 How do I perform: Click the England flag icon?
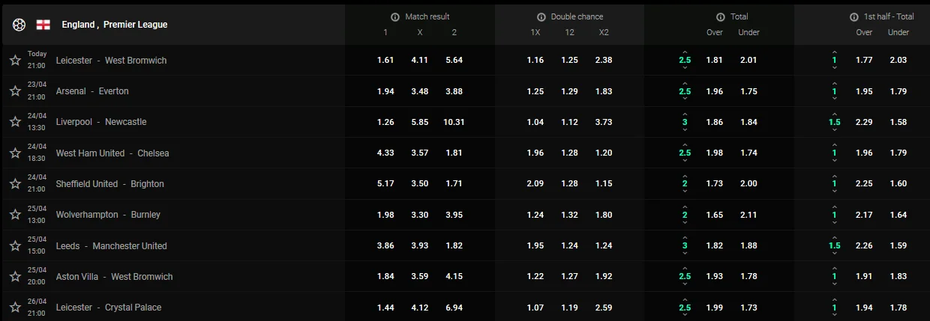coord(43,25)
